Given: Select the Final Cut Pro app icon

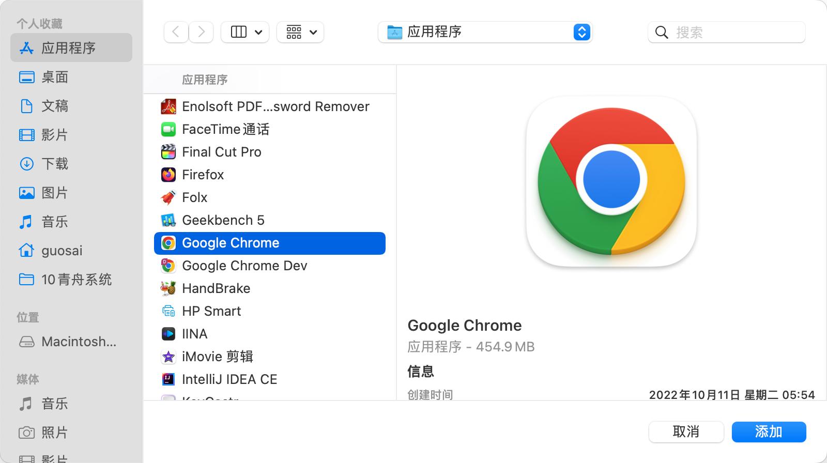Looking at the screenshot, I should point(168,152).
